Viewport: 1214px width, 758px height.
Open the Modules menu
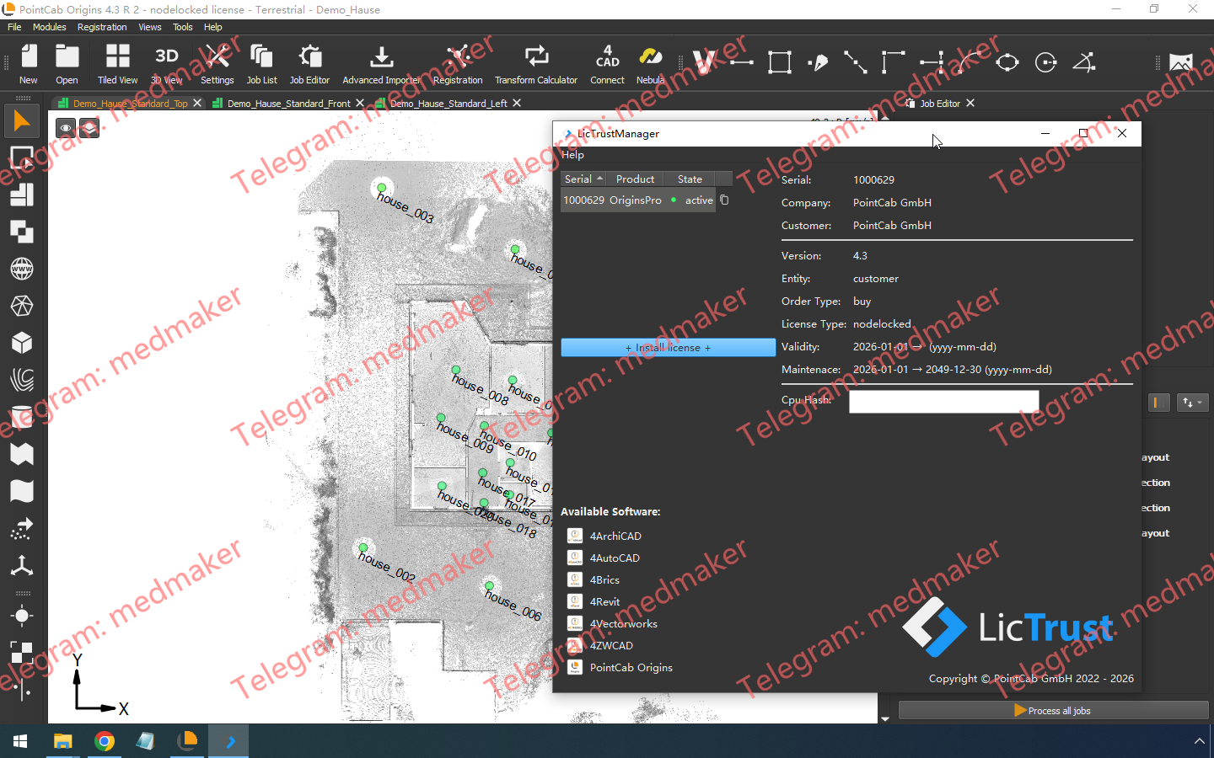[50, 27]
